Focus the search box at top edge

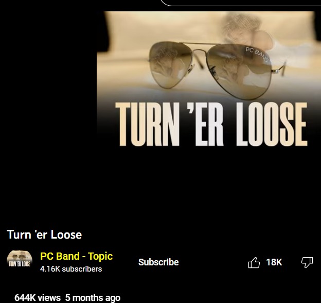click(241, 3)
